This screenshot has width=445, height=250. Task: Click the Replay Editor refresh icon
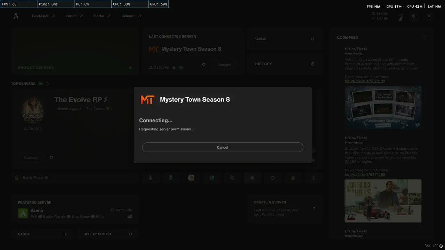130,234
